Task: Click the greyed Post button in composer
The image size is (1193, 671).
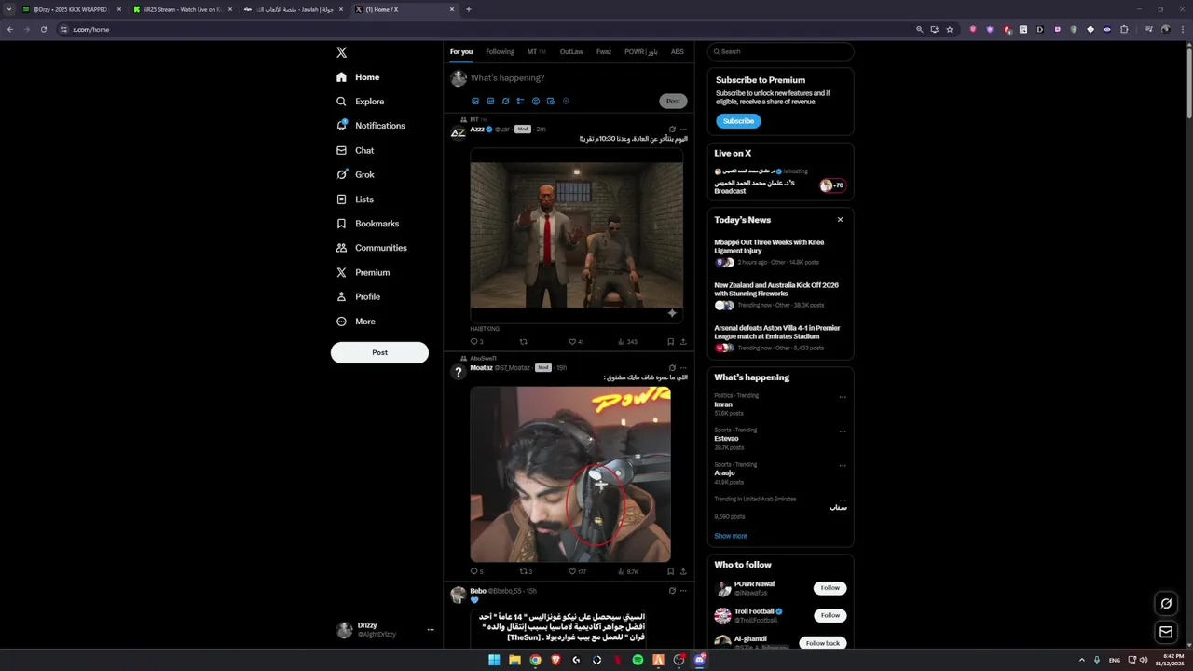Action: (673, 101)
